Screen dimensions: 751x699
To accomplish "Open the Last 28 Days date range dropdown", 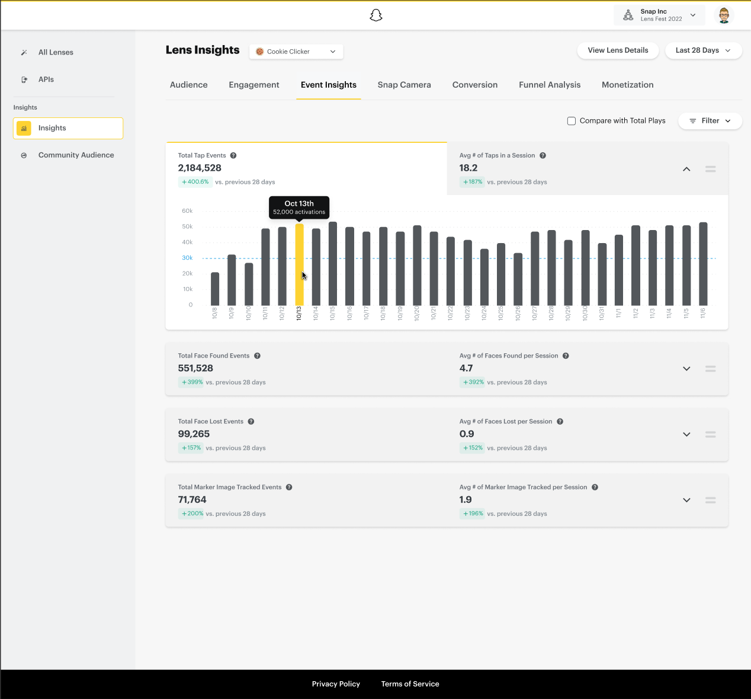I will [x=703, y=50].
